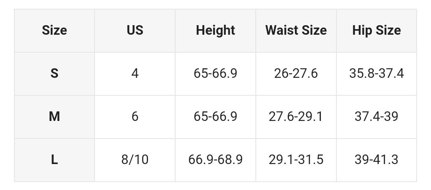This screenshot has height=190, width=431.
Task: Click waist size 27.6-29.1 cell
Action: pos(296,117)
